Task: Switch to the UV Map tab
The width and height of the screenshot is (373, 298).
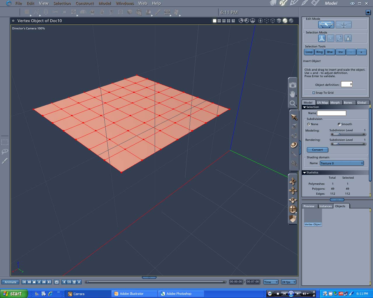Action: pos(322,102)
